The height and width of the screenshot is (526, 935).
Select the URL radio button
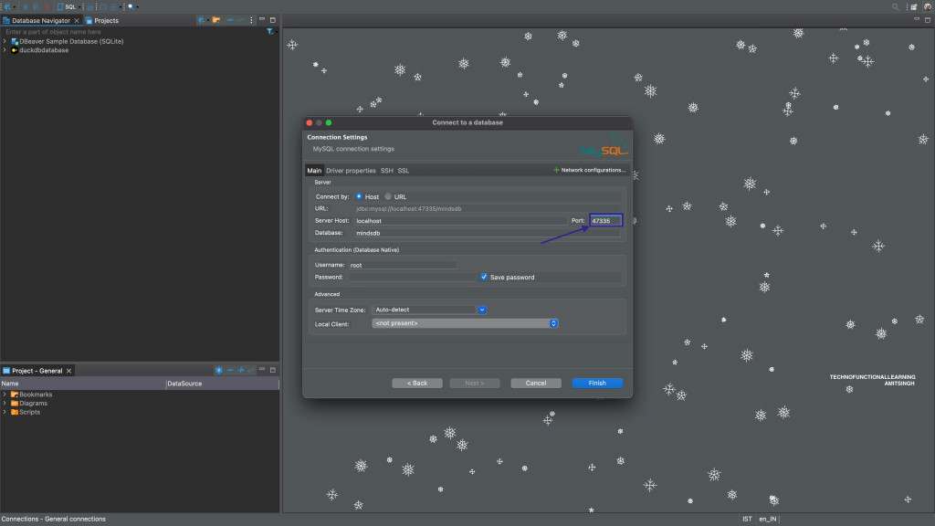[388, 196]
